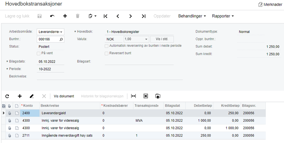
Task: Click Historikk for bilagskorreksjon button
Action: [102, 96]
